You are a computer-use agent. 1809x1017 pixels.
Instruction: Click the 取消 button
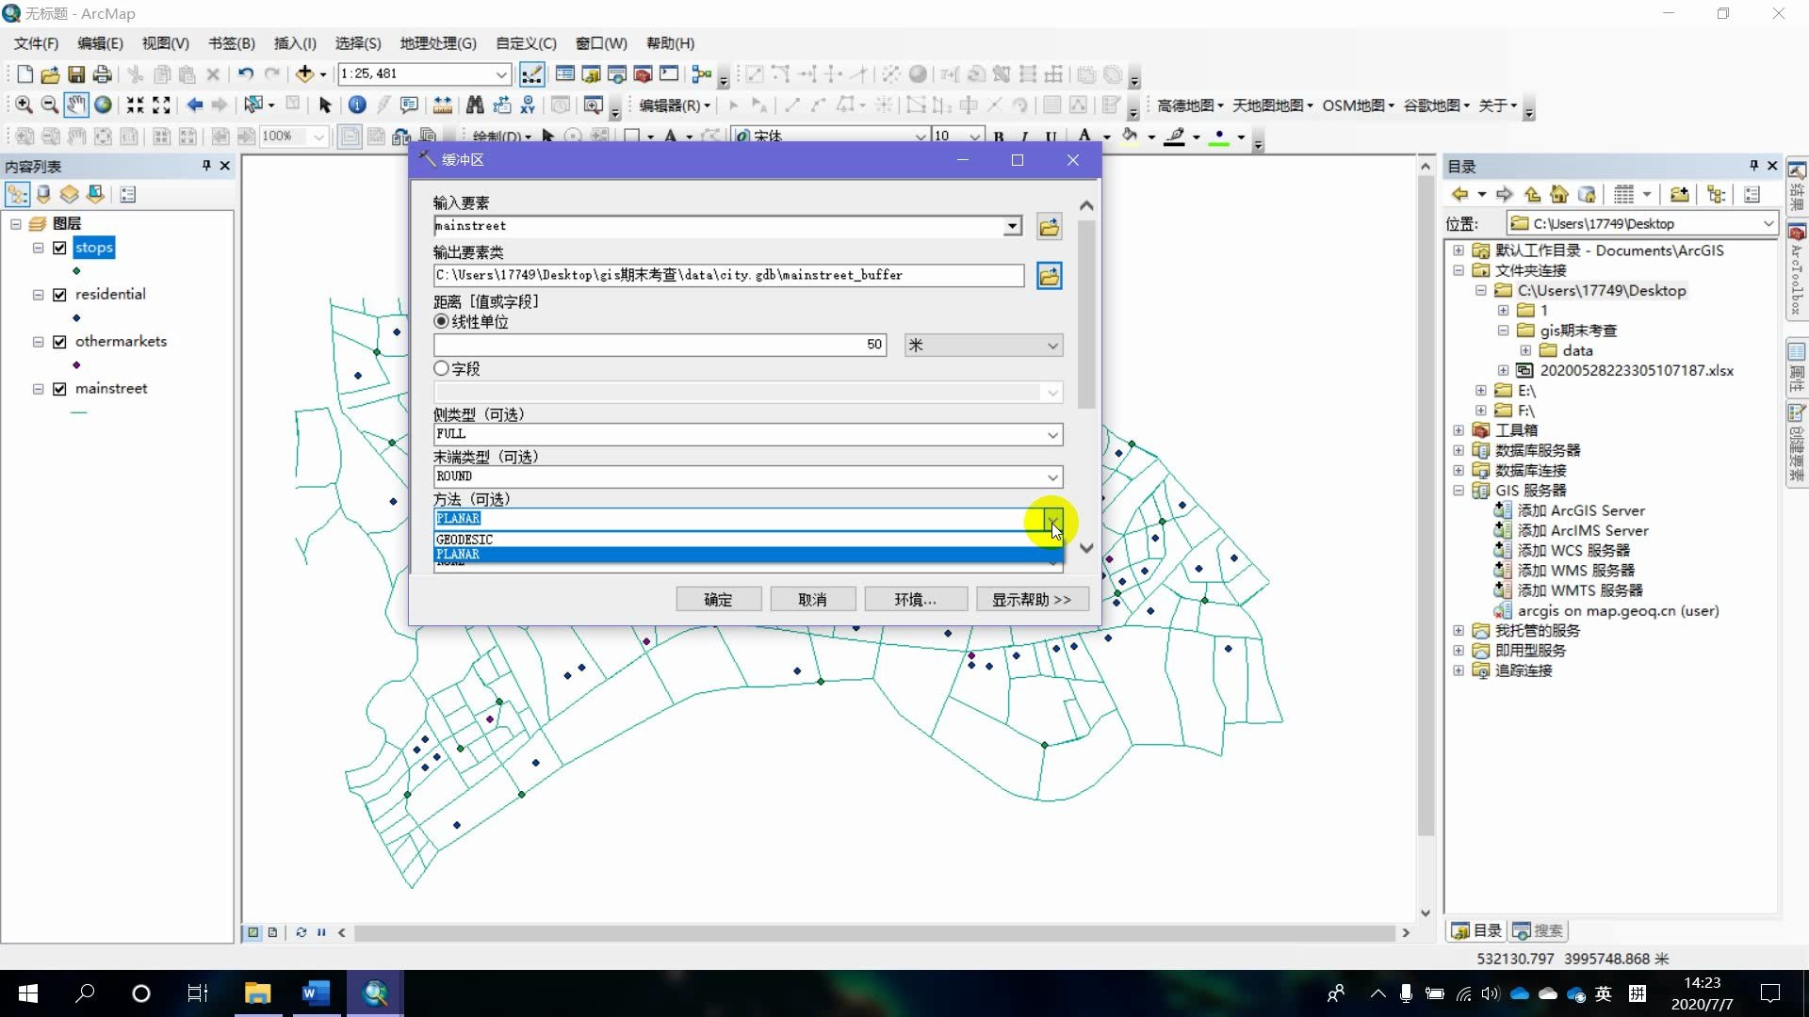click(812, 600)
